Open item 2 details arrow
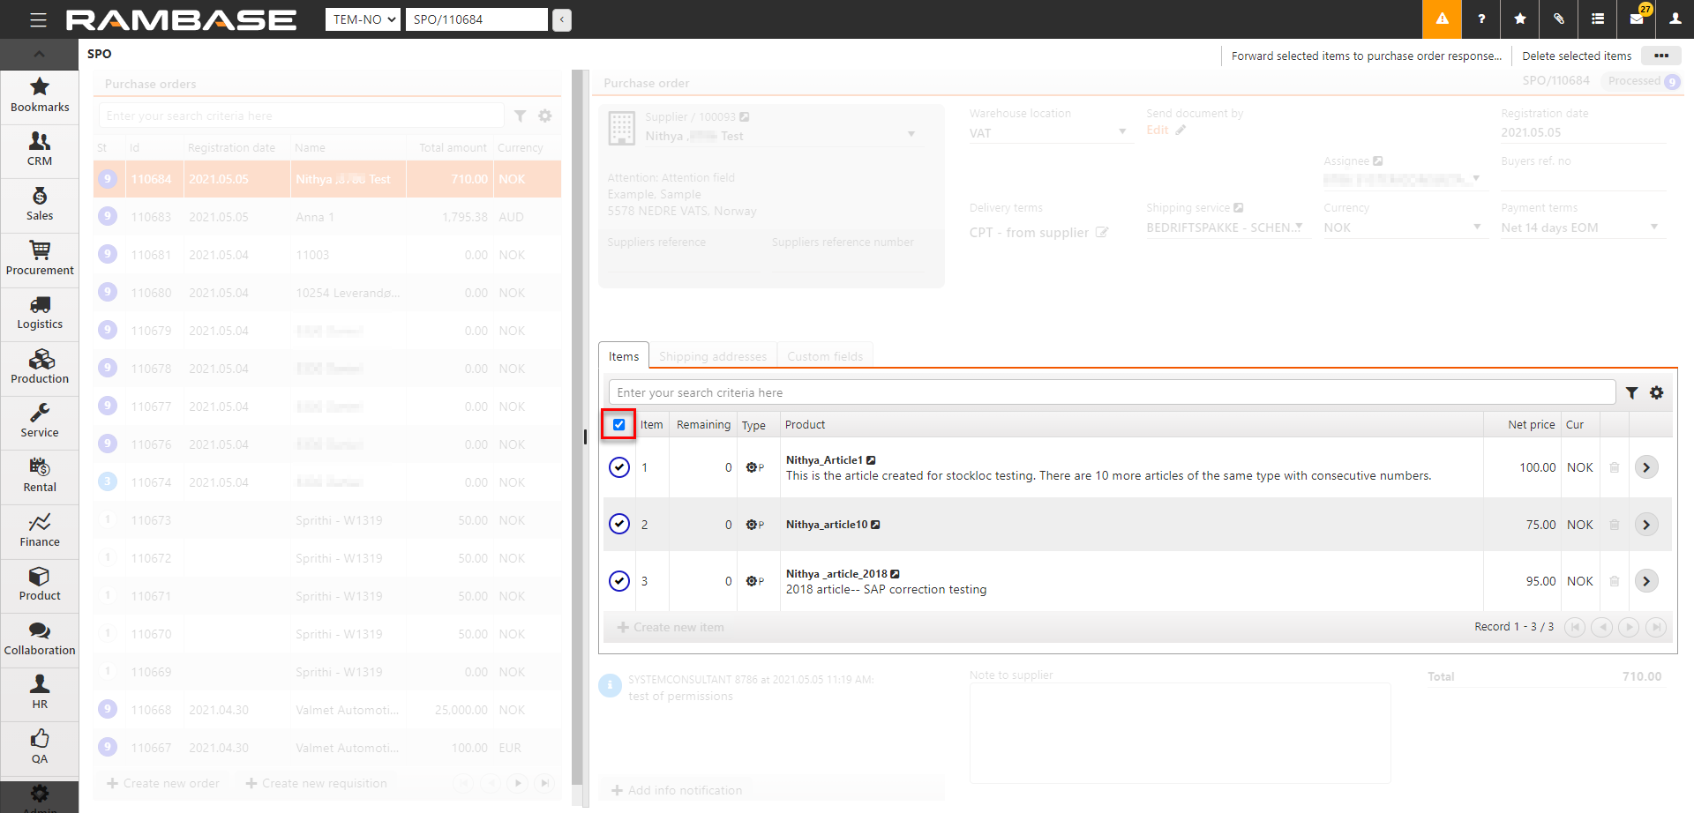1694x813 pixels. (x=1646, y=525)
